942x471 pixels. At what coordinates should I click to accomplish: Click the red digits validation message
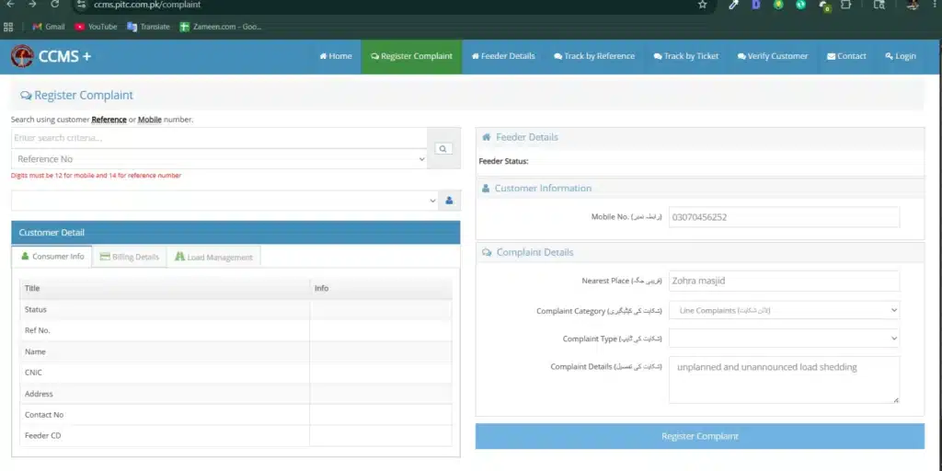96,176
